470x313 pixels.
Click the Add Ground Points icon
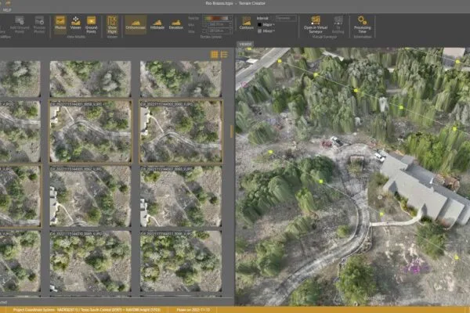tap(20, 24)
